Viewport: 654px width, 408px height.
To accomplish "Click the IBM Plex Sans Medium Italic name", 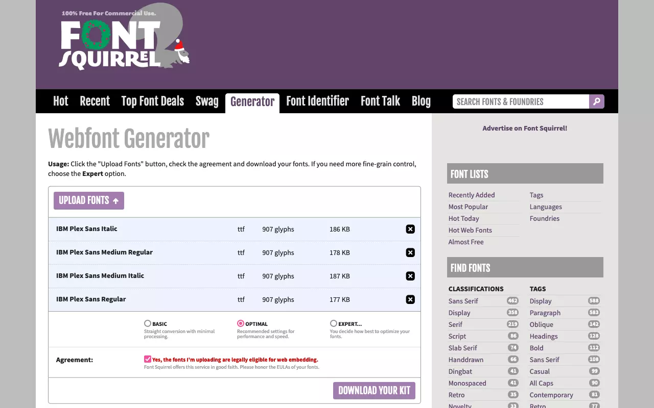I will [x=100, y=275].
